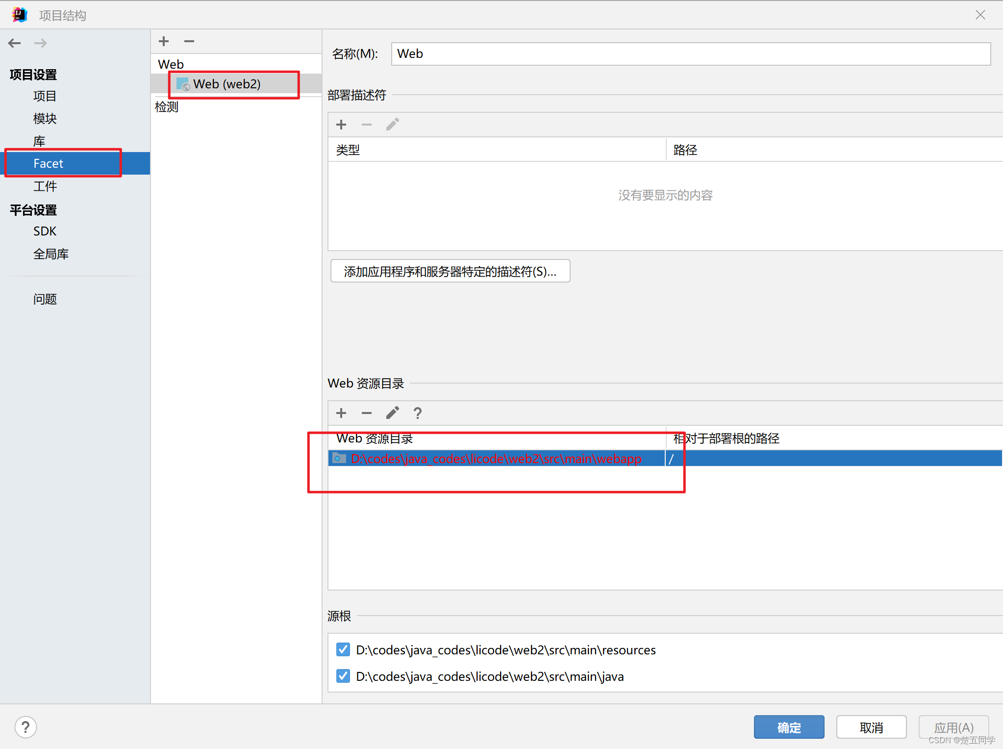Click the back navigation arrow
This screenshot has width=1003, height=749.
click(x=15, y=43)
